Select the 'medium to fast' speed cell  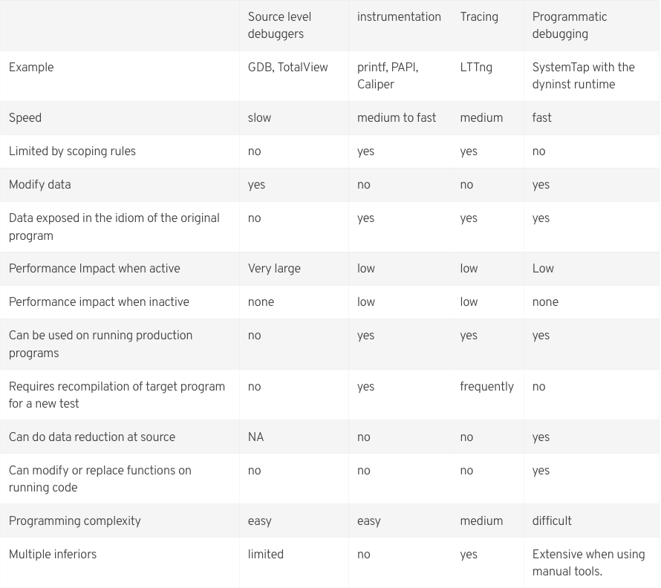(397, 118)
